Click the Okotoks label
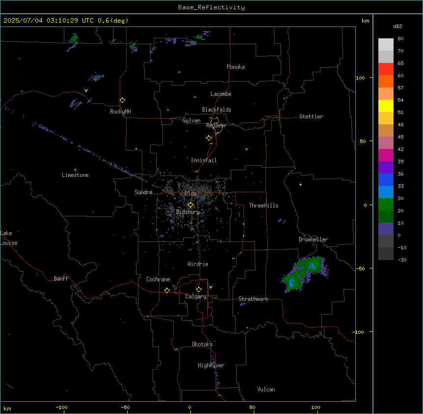The width and height of the screenshot is (423, 414). pos(202,344)
